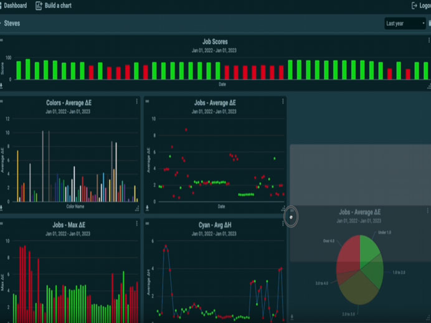Click the 3.0 to 4.0 pie label

pyautogui.click(x=321, y=283)
